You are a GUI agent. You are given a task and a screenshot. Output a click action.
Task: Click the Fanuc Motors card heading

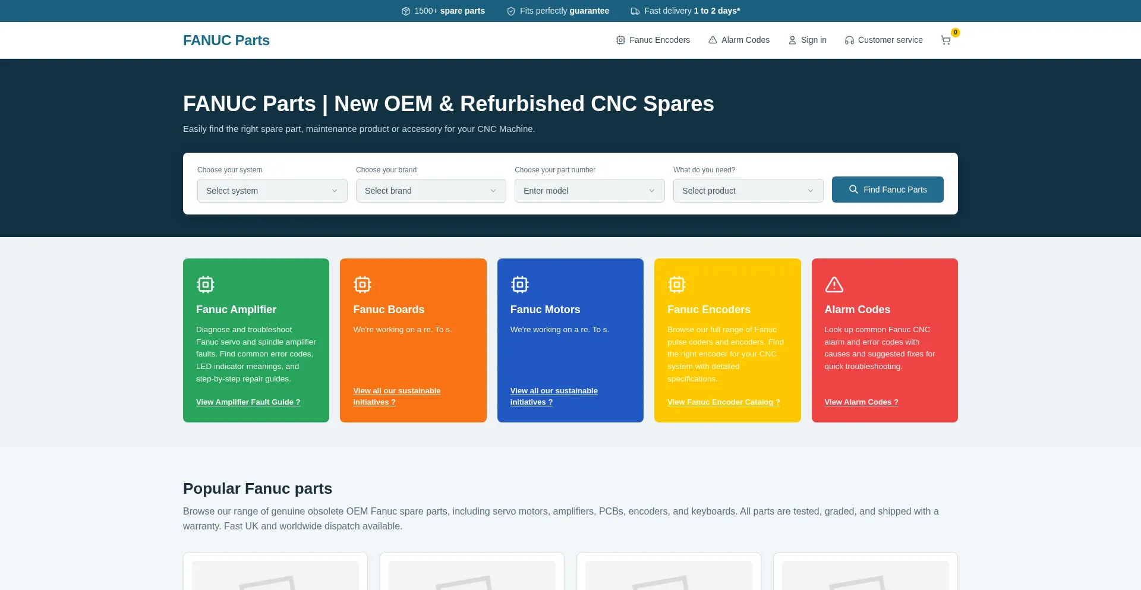(545, 310)
